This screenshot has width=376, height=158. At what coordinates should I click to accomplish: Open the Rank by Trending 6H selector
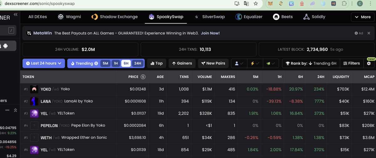coord(311,63)
